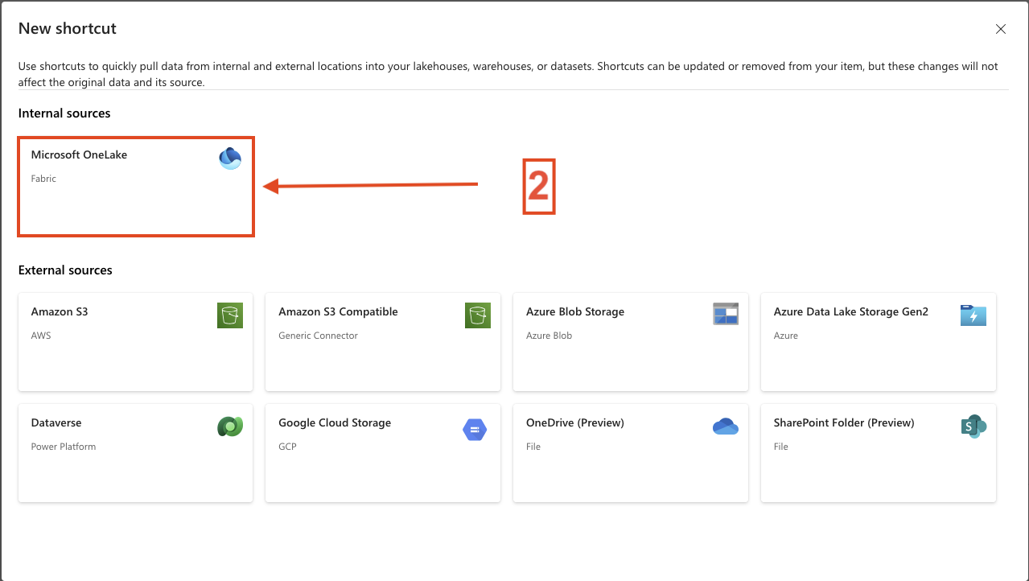The width and height of the screenshot is (1029, 581).
Task: Choose the Amazon S3 source title
Action: click(x=60, y=311)
